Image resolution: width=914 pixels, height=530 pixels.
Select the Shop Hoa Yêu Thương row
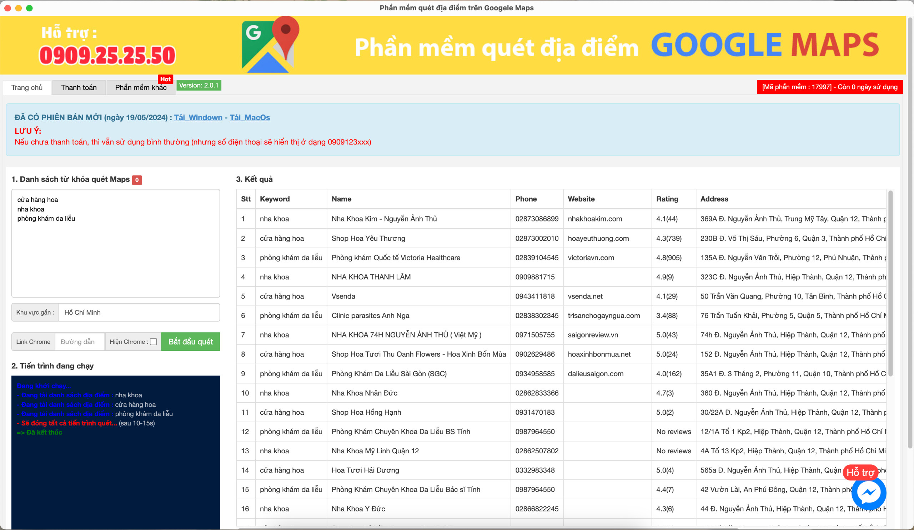(562, 238)
